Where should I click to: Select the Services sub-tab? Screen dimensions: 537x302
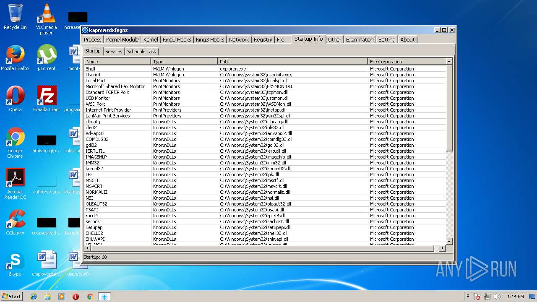tap(114, 52)
